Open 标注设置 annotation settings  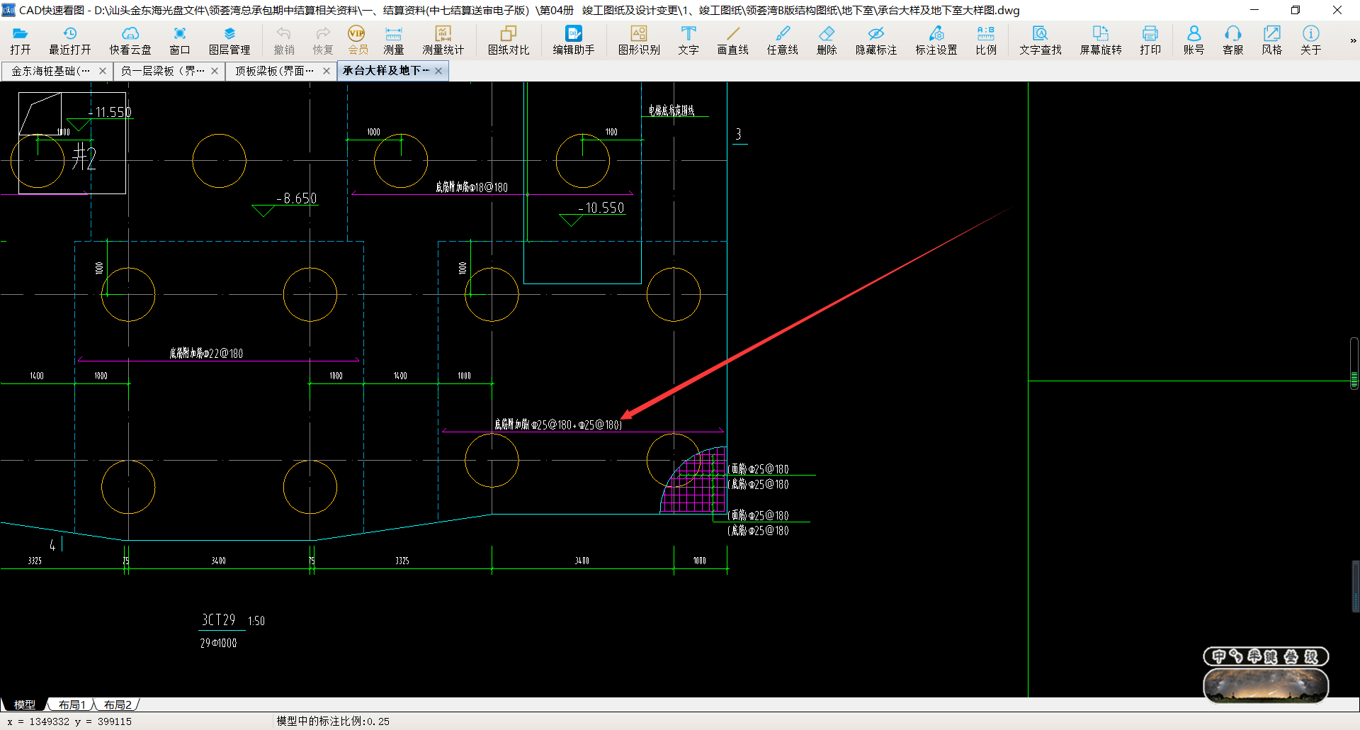click(x=936, y=40)
